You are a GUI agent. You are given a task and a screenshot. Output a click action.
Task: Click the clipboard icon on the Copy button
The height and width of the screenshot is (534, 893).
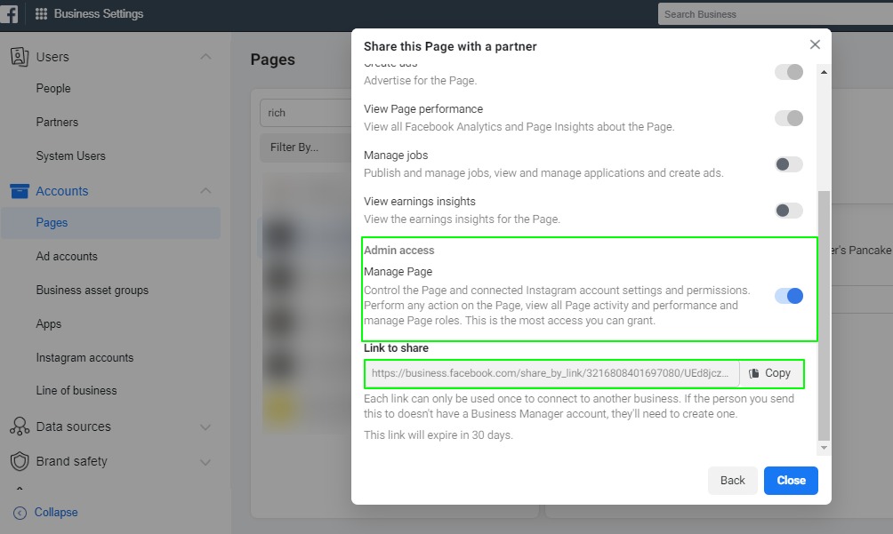(x=753, y=373)
